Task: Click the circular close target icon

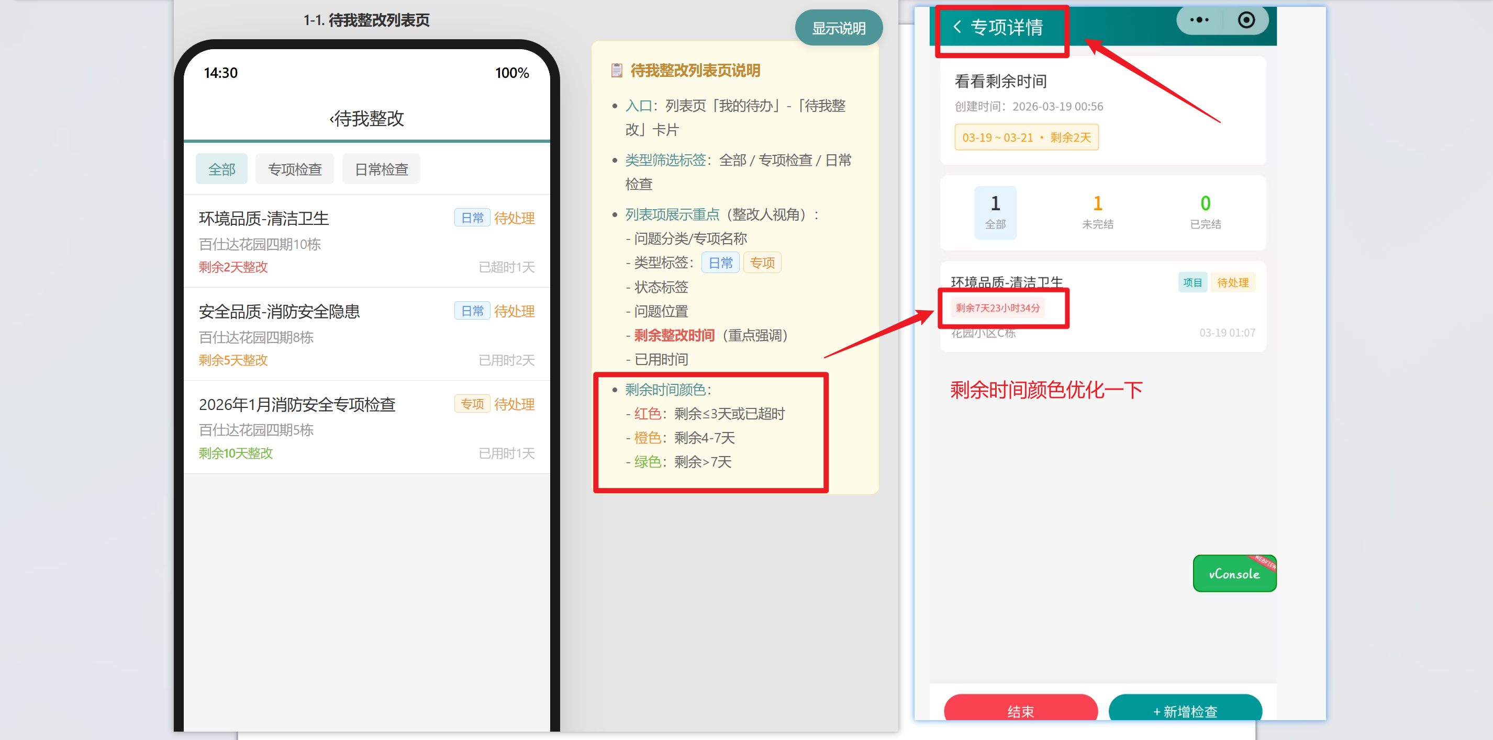Action: pyautogui.click(x=1246, y=20)
